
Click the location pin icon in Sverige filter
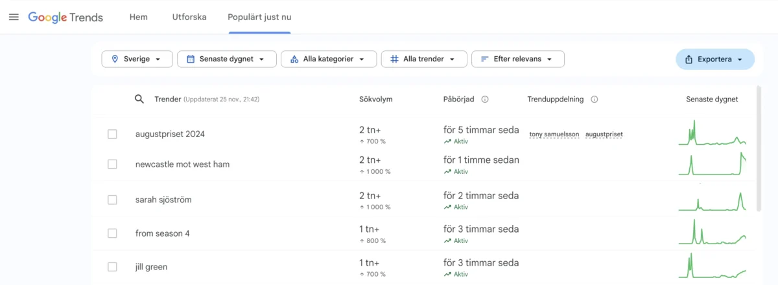[115, 59]
